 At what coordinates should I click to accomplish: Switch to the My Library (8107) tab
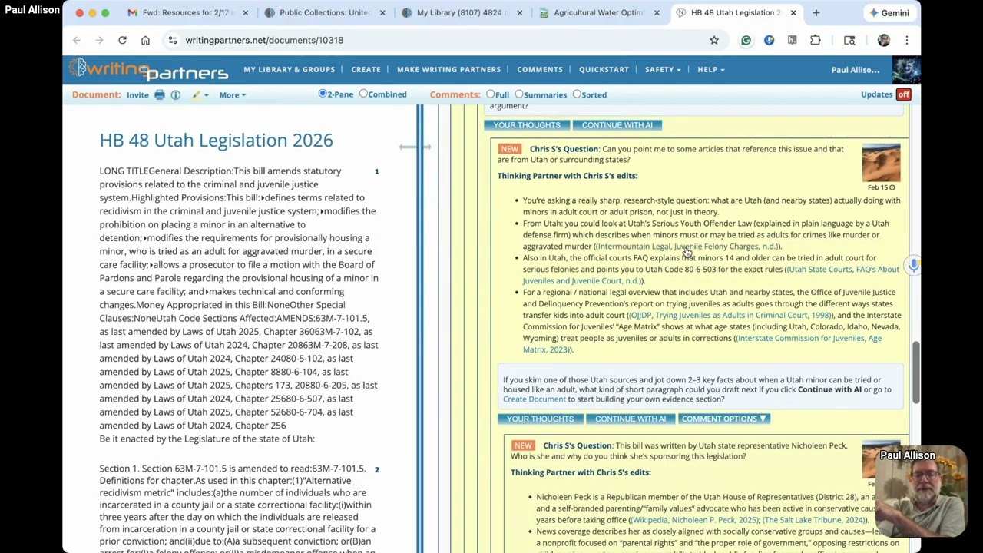tap(462, 13)
